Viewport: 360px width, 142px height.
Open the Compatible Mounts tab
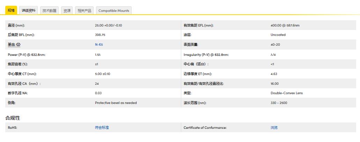pyautogui.click(x=113, y=10)
